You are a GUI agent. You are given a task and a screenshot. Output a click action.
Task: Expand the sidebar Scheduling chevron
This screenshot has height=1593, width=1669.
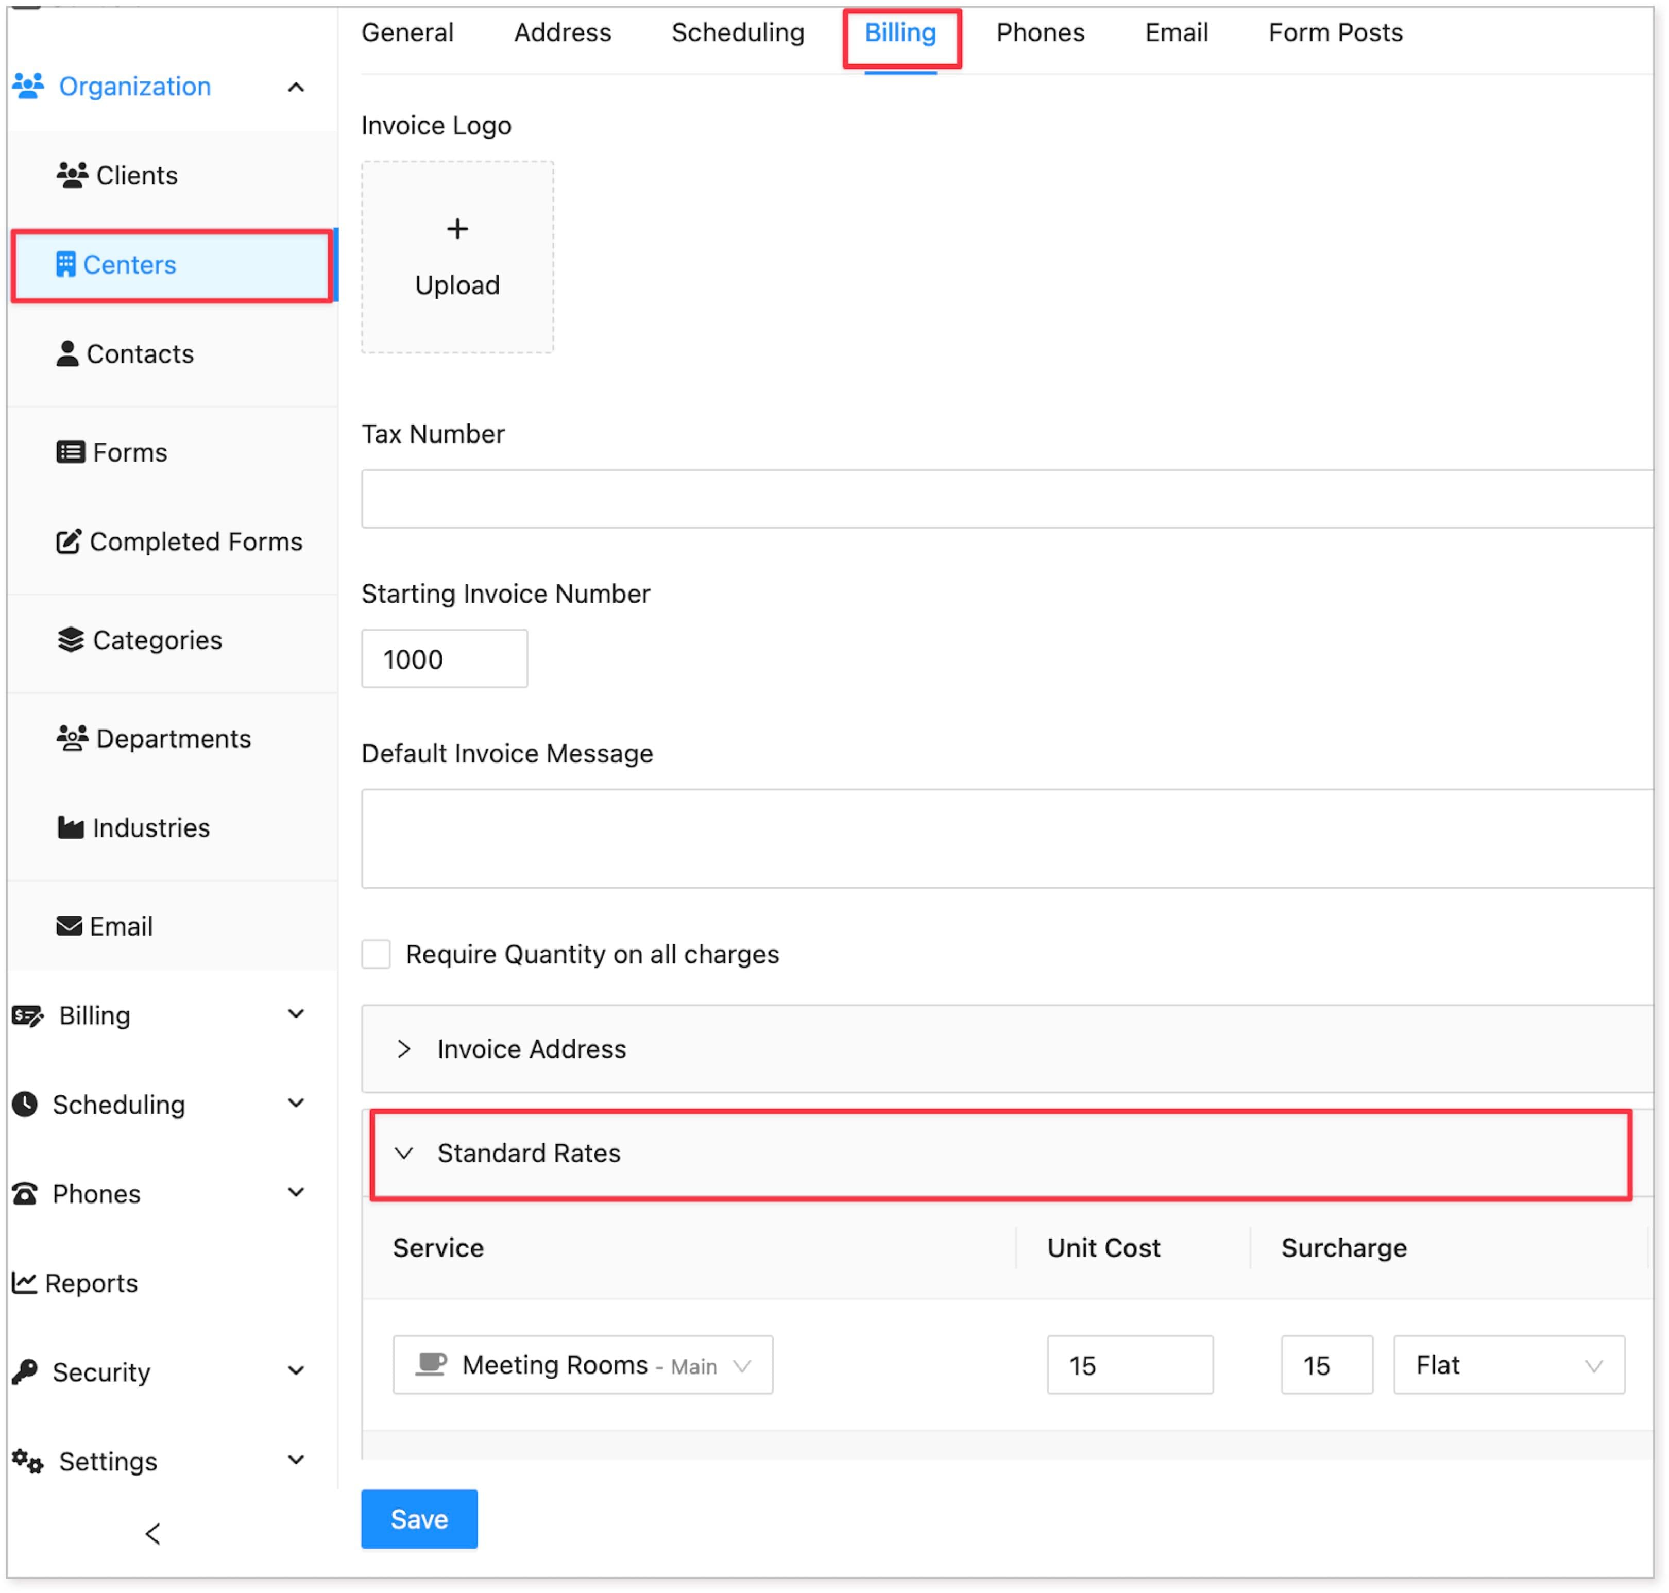tap(296, 1103)
